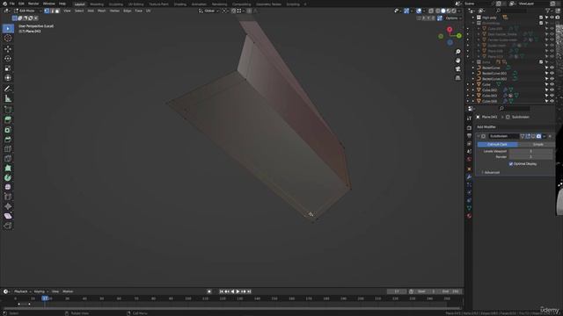
Task: Expand the Advanced section in modifier
Action: 491,172
